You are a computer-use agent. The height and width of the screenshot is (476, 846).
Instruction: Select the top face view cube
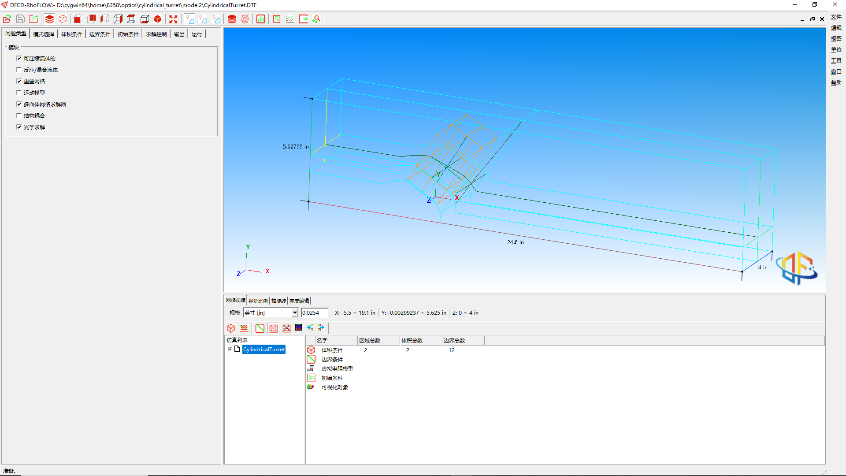[131, 19]
